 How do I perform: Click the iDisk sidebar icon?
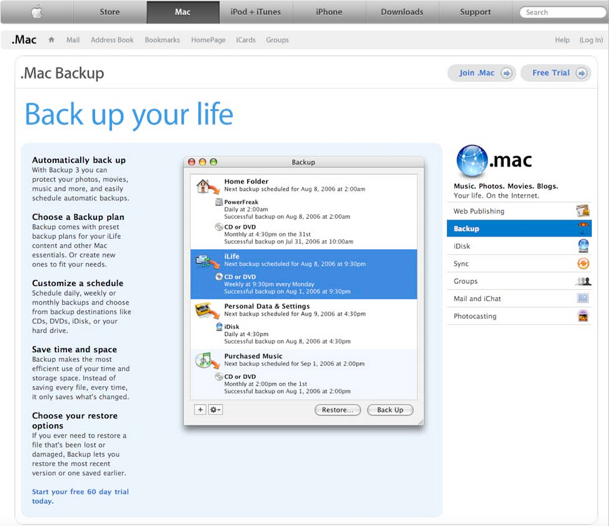click(x=583, y=246)
